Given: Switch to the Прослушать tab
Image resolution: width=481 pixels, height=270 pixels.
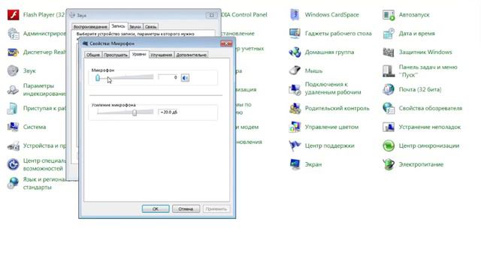Looking at the screenshot, I should [115, 55].
